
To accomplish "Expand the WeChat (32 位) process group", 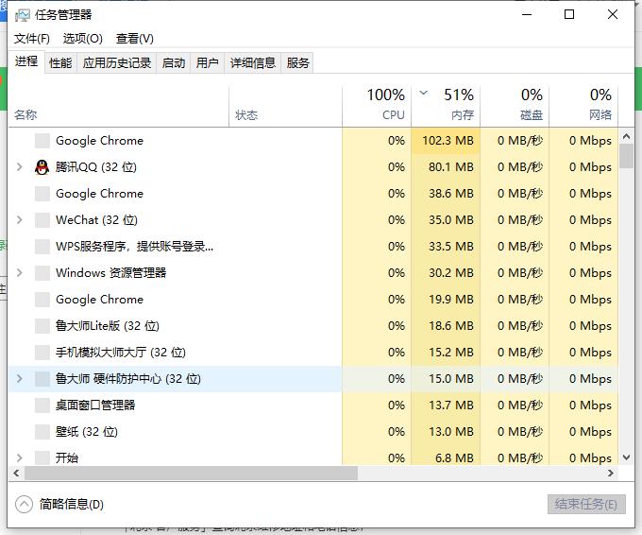I will click(x=19, y=219).
